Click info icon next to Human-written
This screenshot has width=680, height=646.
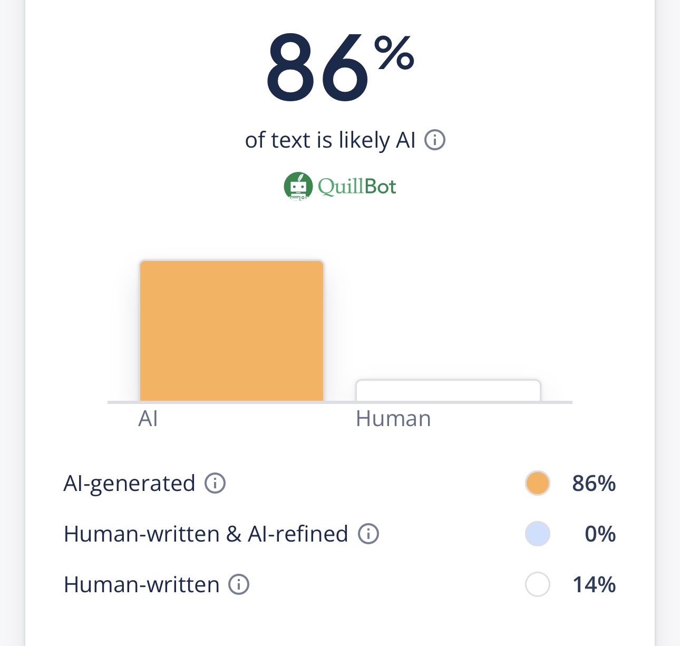tap(239, 584)
